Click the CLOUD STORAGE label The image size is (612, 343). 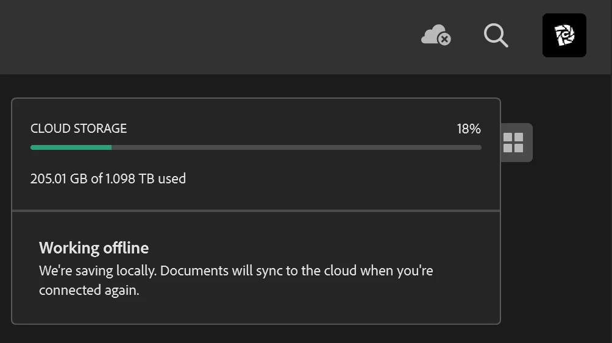[x=79, y=129]
